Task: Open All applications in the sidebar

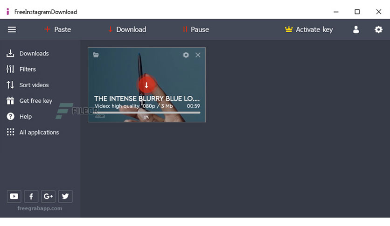Action: pos(33,132)
